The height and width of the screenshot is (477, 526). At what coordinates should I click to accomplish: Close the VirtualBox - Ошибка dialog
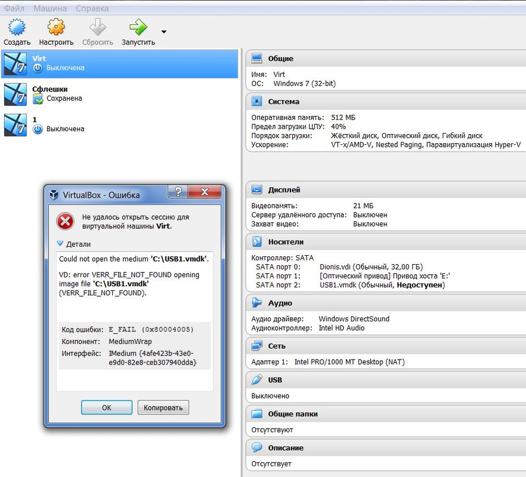coord(205,191)
